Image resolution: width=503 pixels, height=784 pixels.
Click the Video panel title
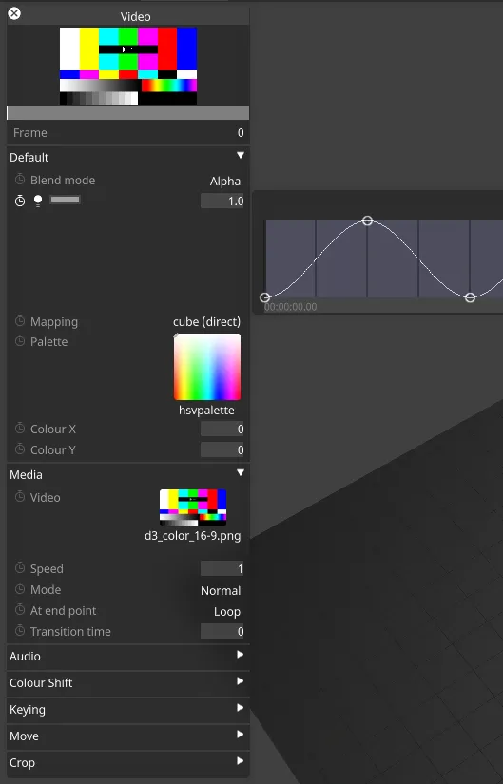[x=136, y=16]
